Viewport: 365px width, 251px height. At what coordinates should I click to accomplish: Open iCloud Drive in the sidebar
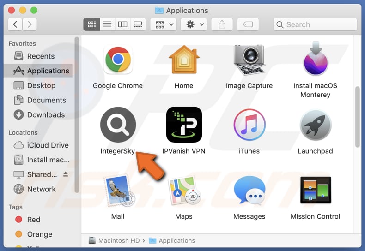tap(38, 145)
